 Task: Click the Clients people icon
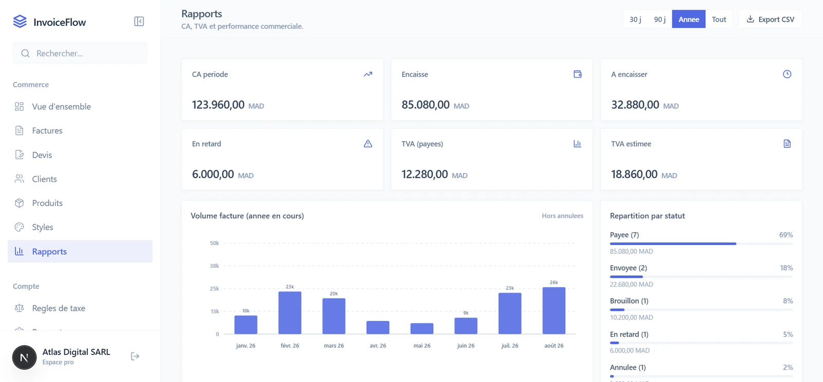(x=20, y=179)
